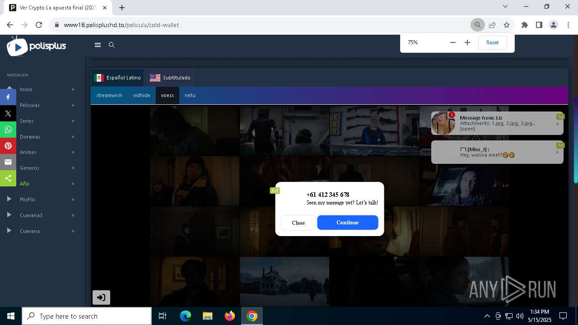Open the tab search dropdown
This screenshot has width=578, height=325.
[x=505, y=6]
